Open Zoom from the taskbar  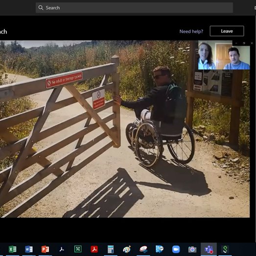tap(176, 249)
